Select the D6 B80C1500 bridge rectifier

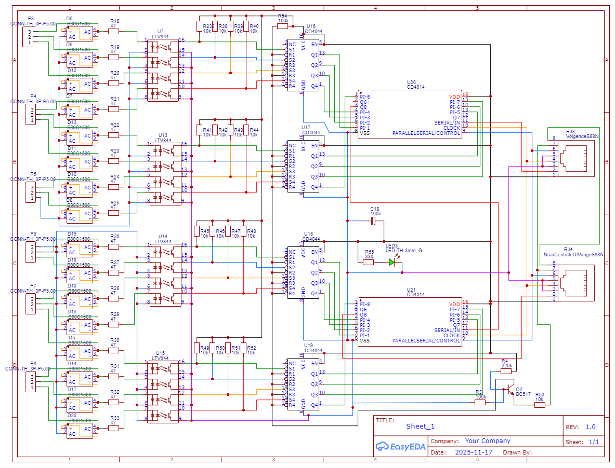pos(79,35)
